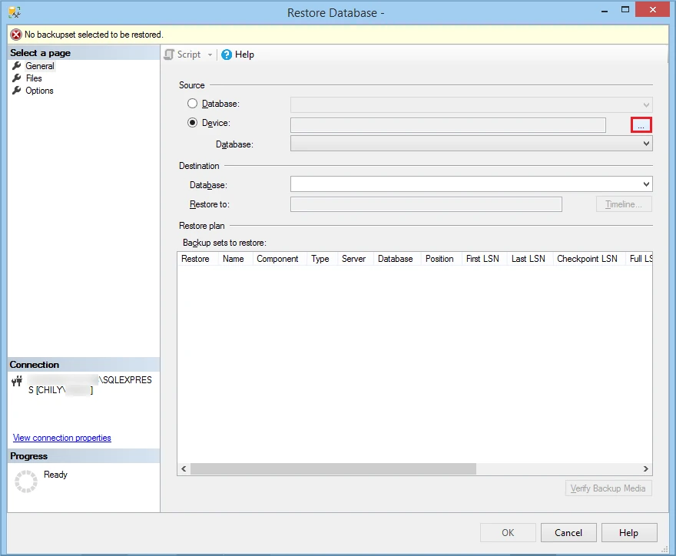Click the Server column header
The width and height of the screenshot is (676, 556).
click(354, 259)
